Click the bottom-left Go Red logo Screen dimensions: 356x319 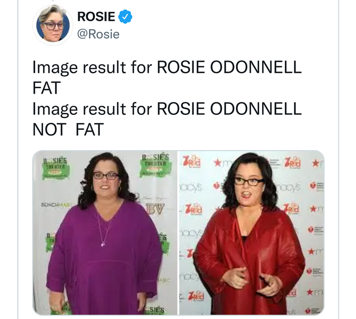[195, 296]
